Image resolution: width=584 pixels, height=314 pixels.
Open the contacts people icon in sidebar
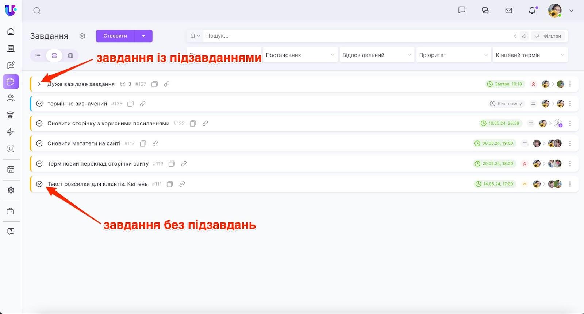11,98
